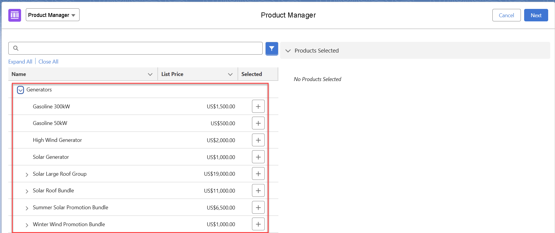The image size is (555, 233).
Task: Expand the Solar Roof Bundle row
Action: [x=27, y=191]
